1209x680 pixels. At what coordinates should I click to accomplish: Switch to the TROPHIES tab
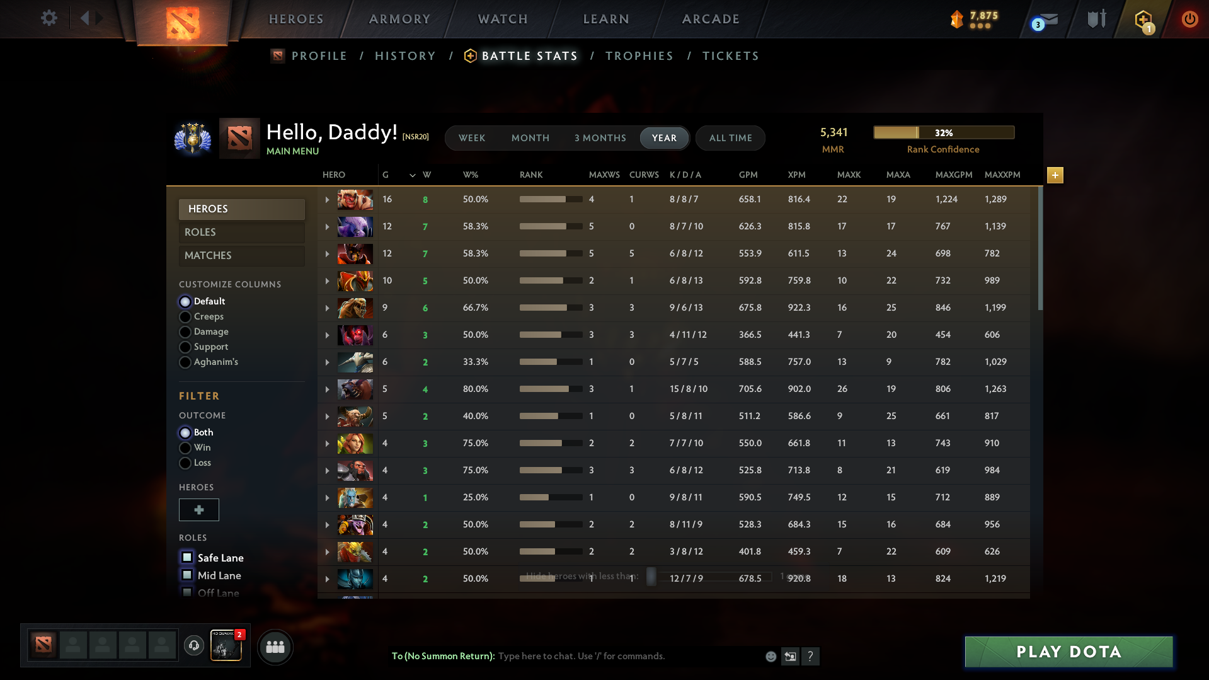pos(639,55)
